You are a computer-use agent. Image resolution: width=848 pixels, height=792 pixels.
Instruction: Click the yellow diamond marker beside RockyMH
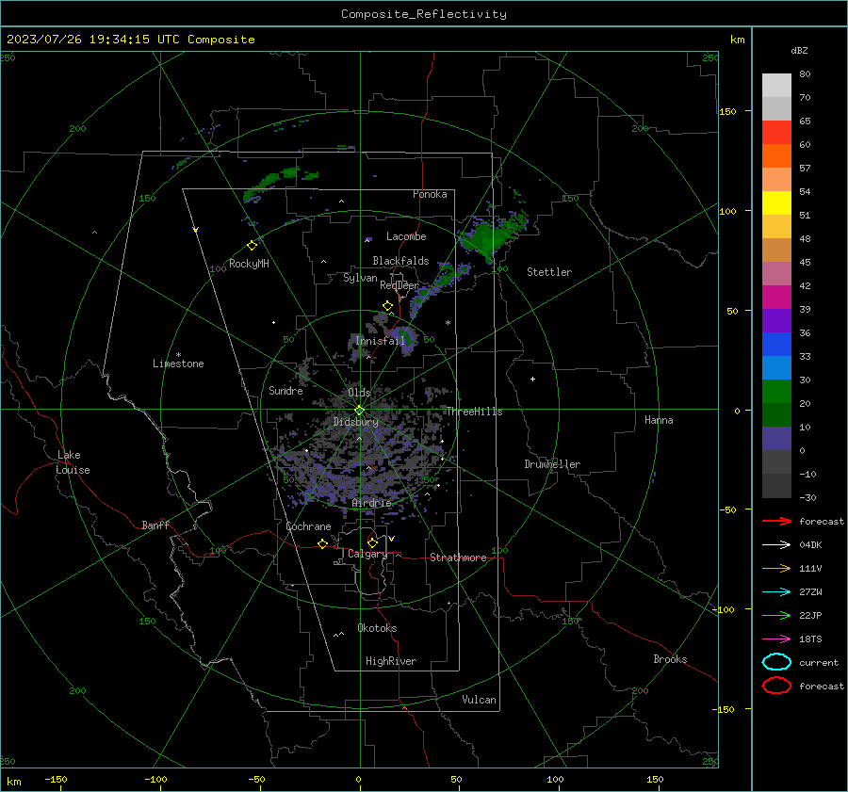(x=252, y=246)
